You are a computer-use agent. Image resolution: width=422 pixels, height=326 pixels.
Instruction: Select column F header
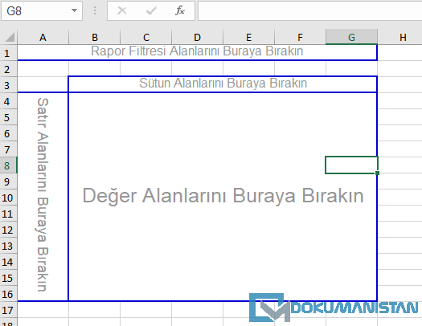[x=300, y=37]
